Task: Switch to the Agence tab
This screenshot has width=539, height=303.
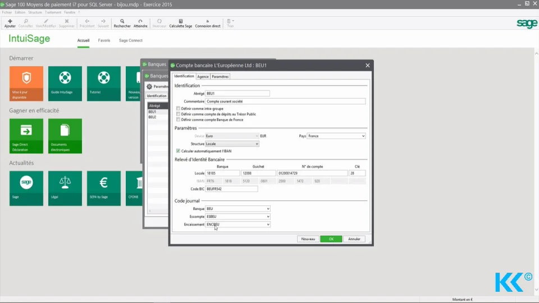Action: pos(203,77)
